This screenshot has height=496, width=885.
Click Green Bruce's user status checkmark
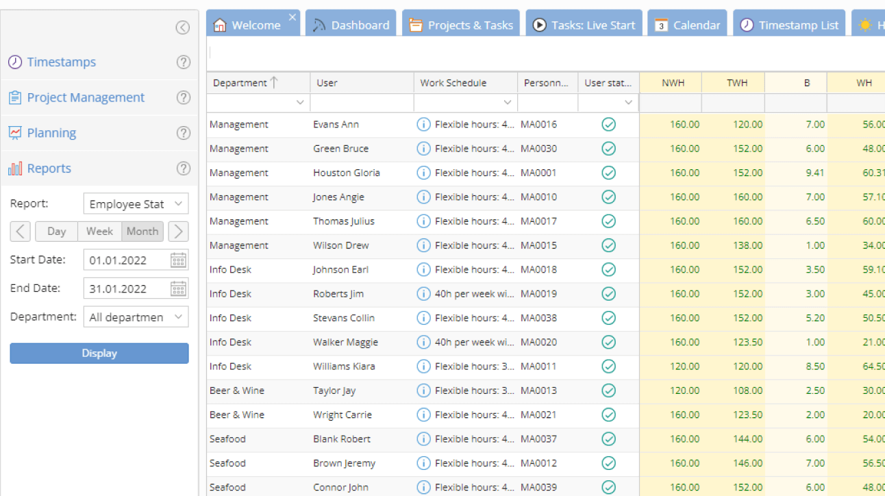coord(608,149)
